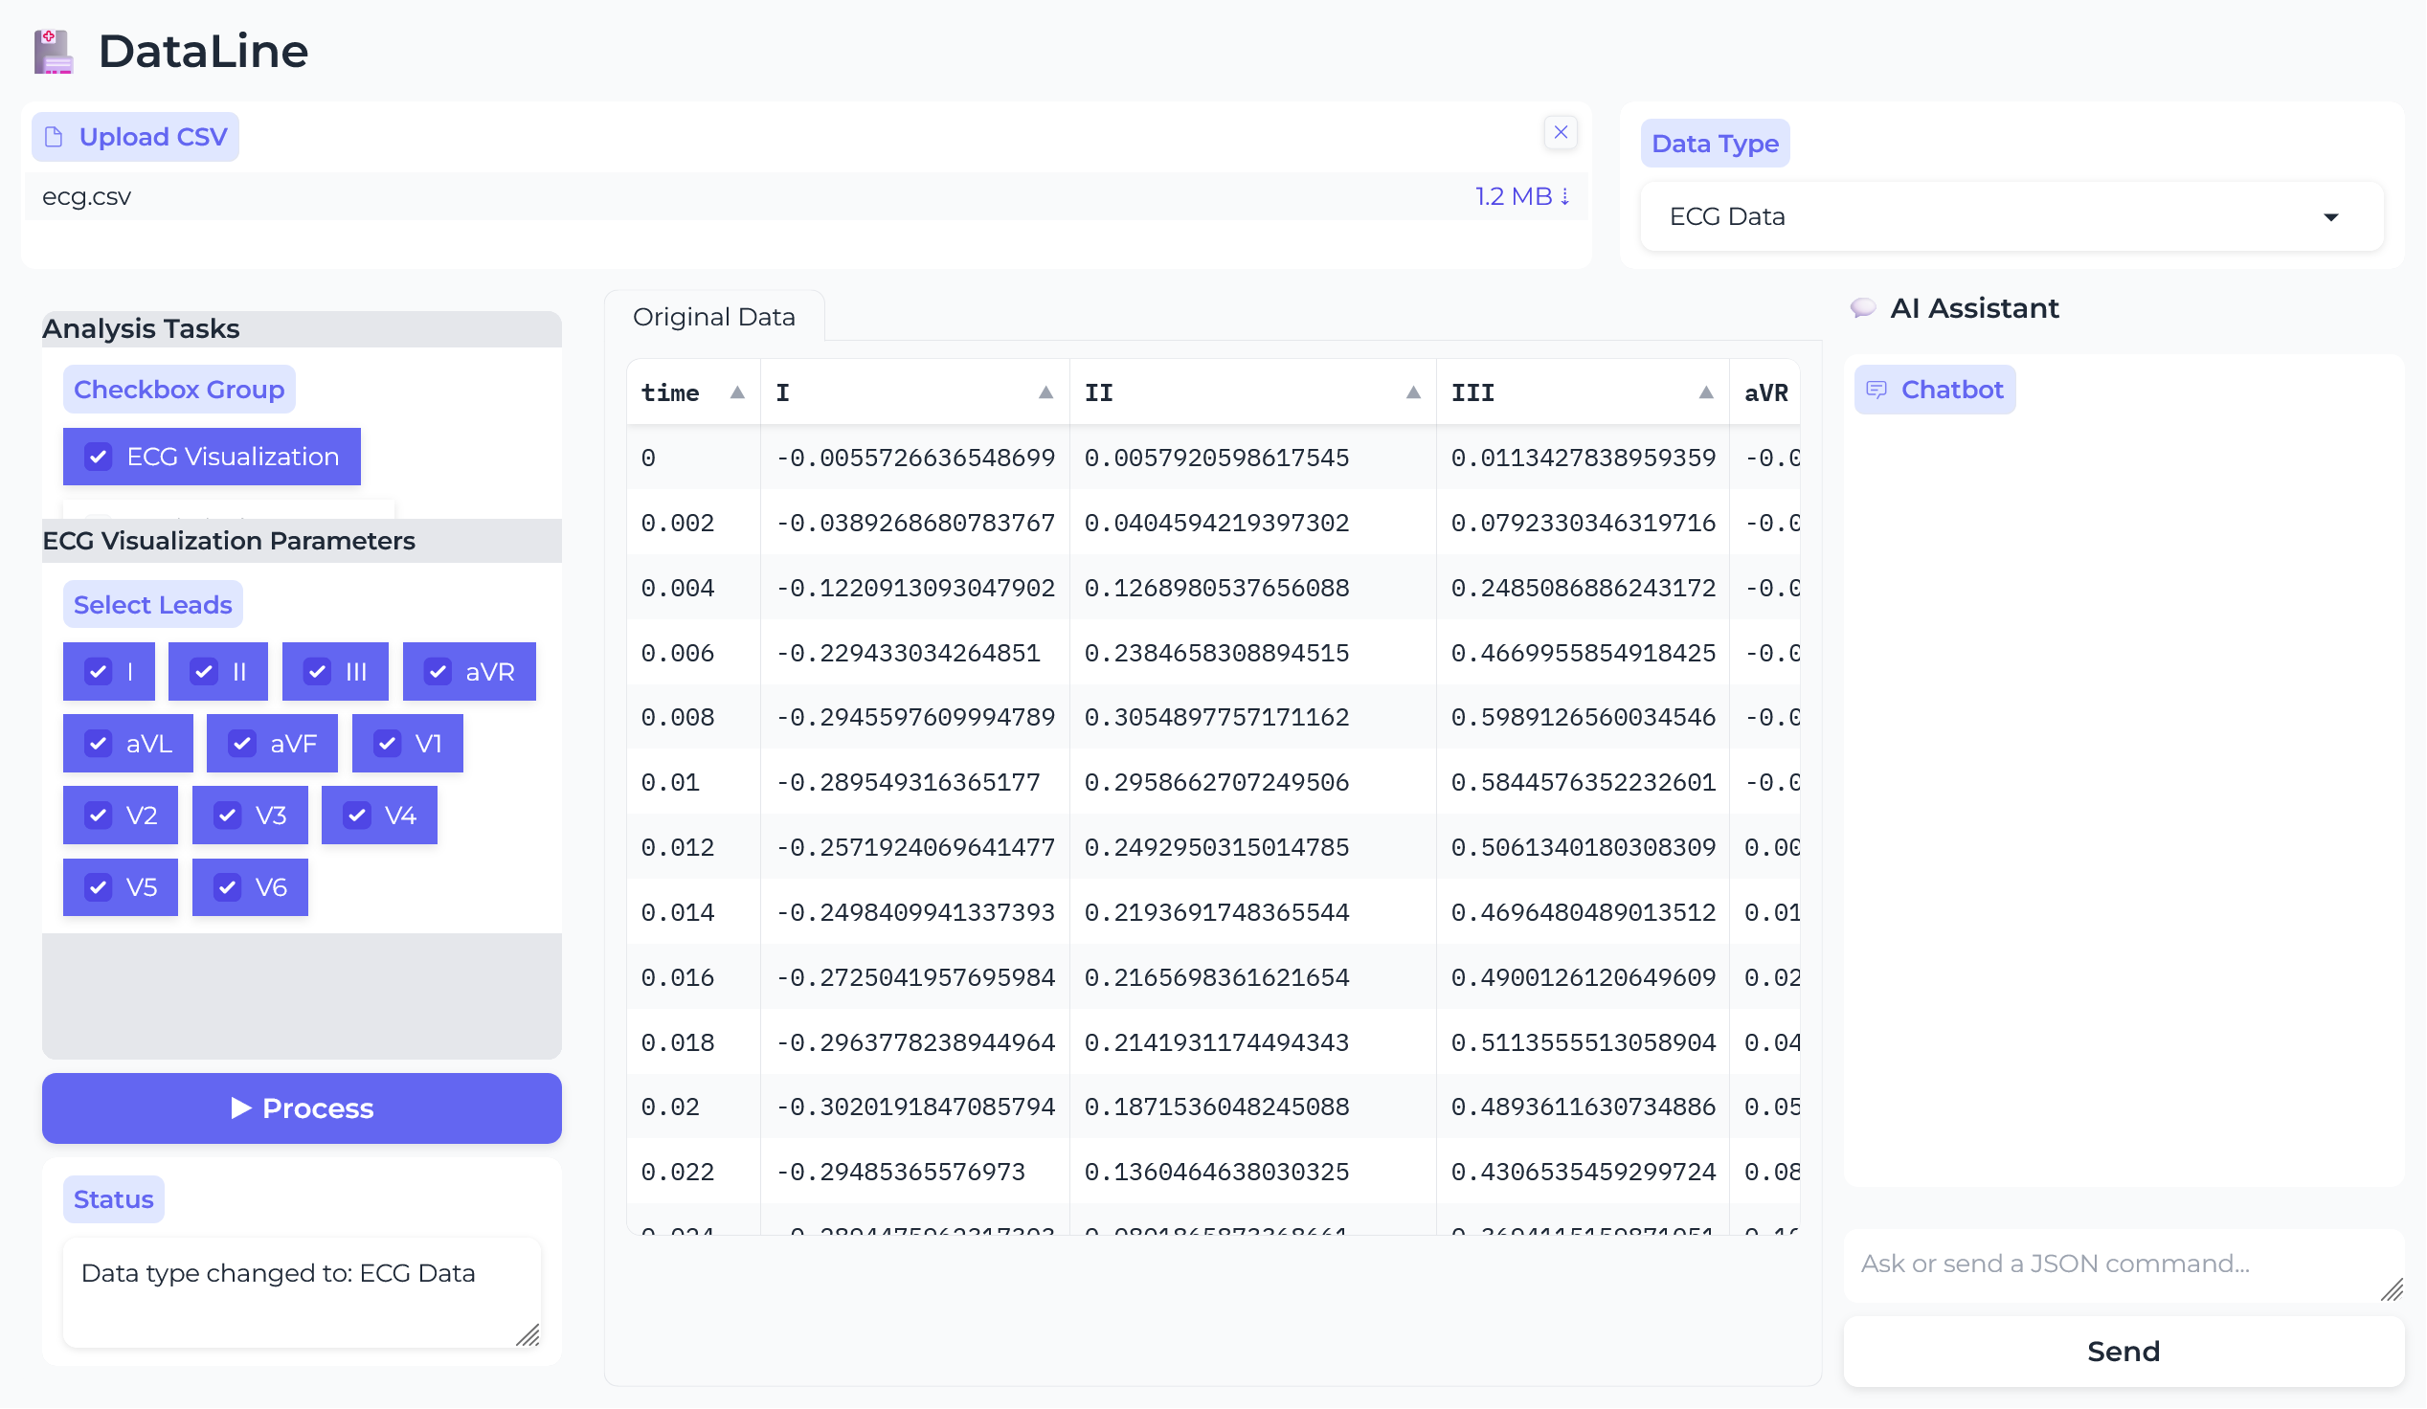2427x1409 pixels.
Task: Sort the time column using its arrow icon
Action: click(737, 392)
